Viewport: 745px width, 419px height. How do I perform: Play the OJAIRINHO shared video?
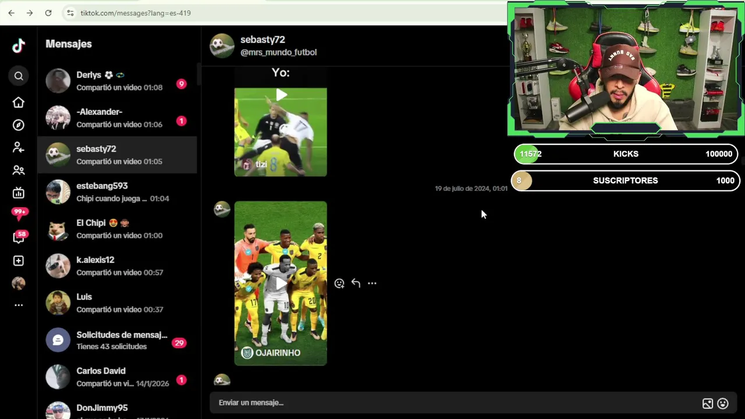(x=281, y=283)
